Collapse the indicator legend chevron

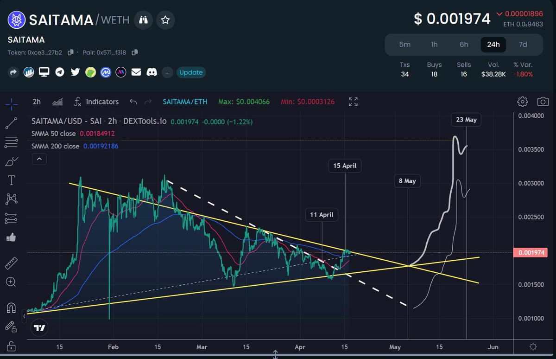[39, 160]
